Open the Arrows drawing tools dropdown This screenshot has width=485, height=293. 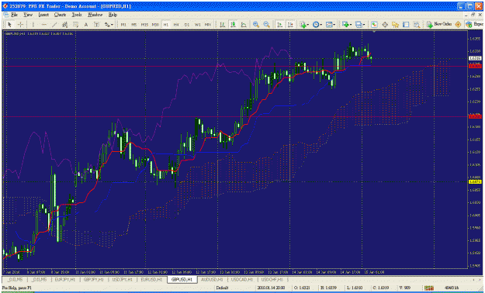(109, 25)
